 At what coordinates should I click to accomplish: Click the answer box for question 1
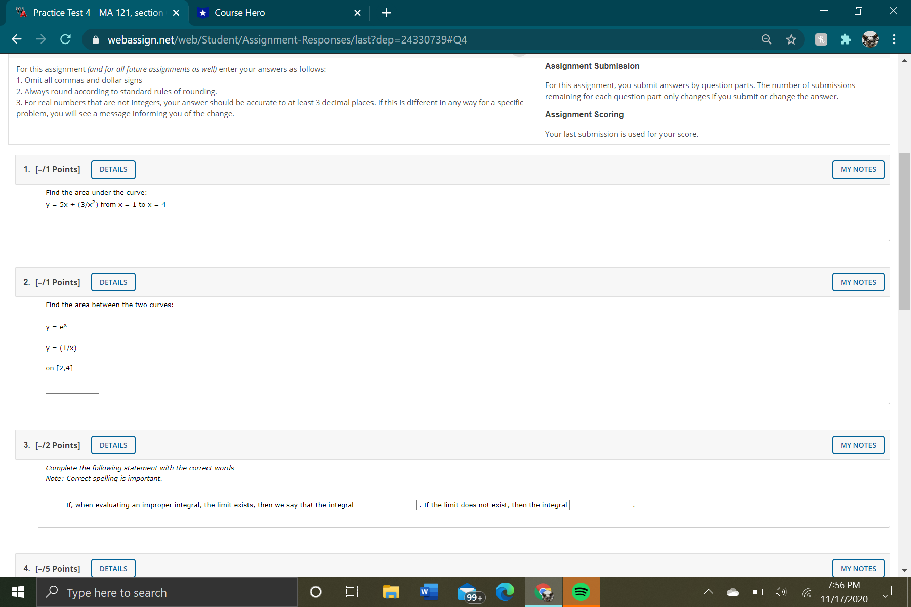coord(72,225)
